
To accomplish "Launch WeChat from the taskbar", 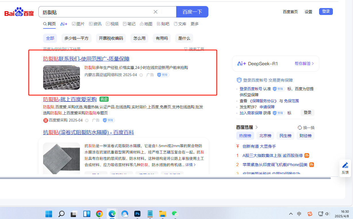I will point(175,214).
